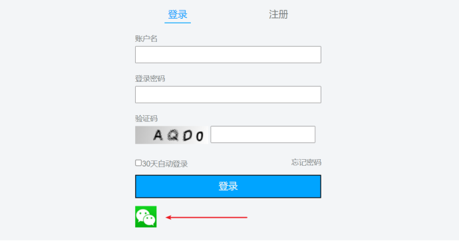This screenshot has width=459, height=241.
Task: Open the 注册 registration tab
Action: click(278, 15)
